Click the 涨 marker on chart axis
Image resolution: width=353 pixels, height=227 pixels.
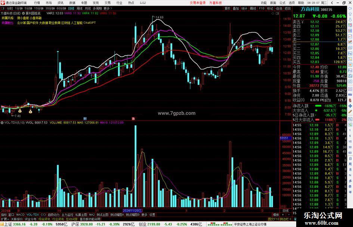(133, 119)
